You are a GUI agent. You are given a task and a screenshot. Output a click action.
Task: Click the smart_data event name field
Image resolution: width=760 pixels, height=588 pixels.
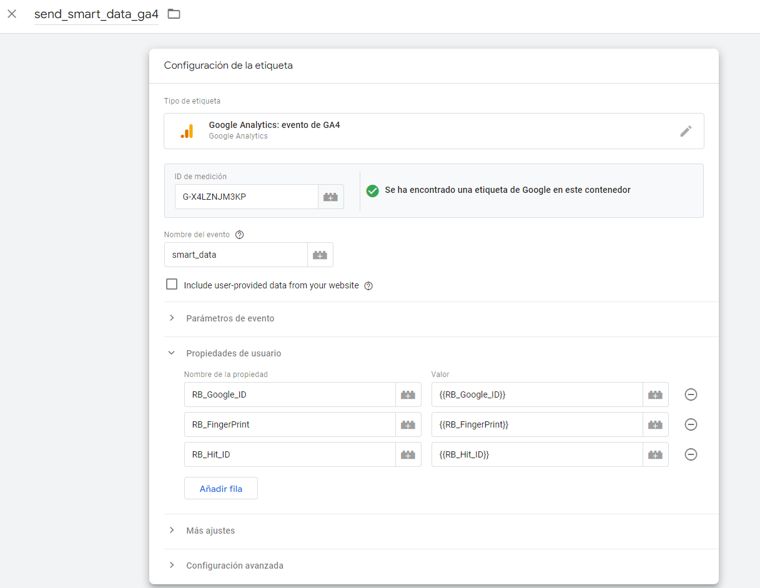[x=235, y=255]
